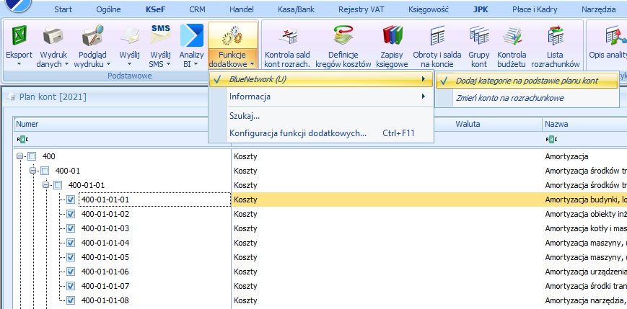Switch to CRM ribbon tab
Image resolution: width=627 pixels, height=309 pixels.
click(x=197, y=9)
